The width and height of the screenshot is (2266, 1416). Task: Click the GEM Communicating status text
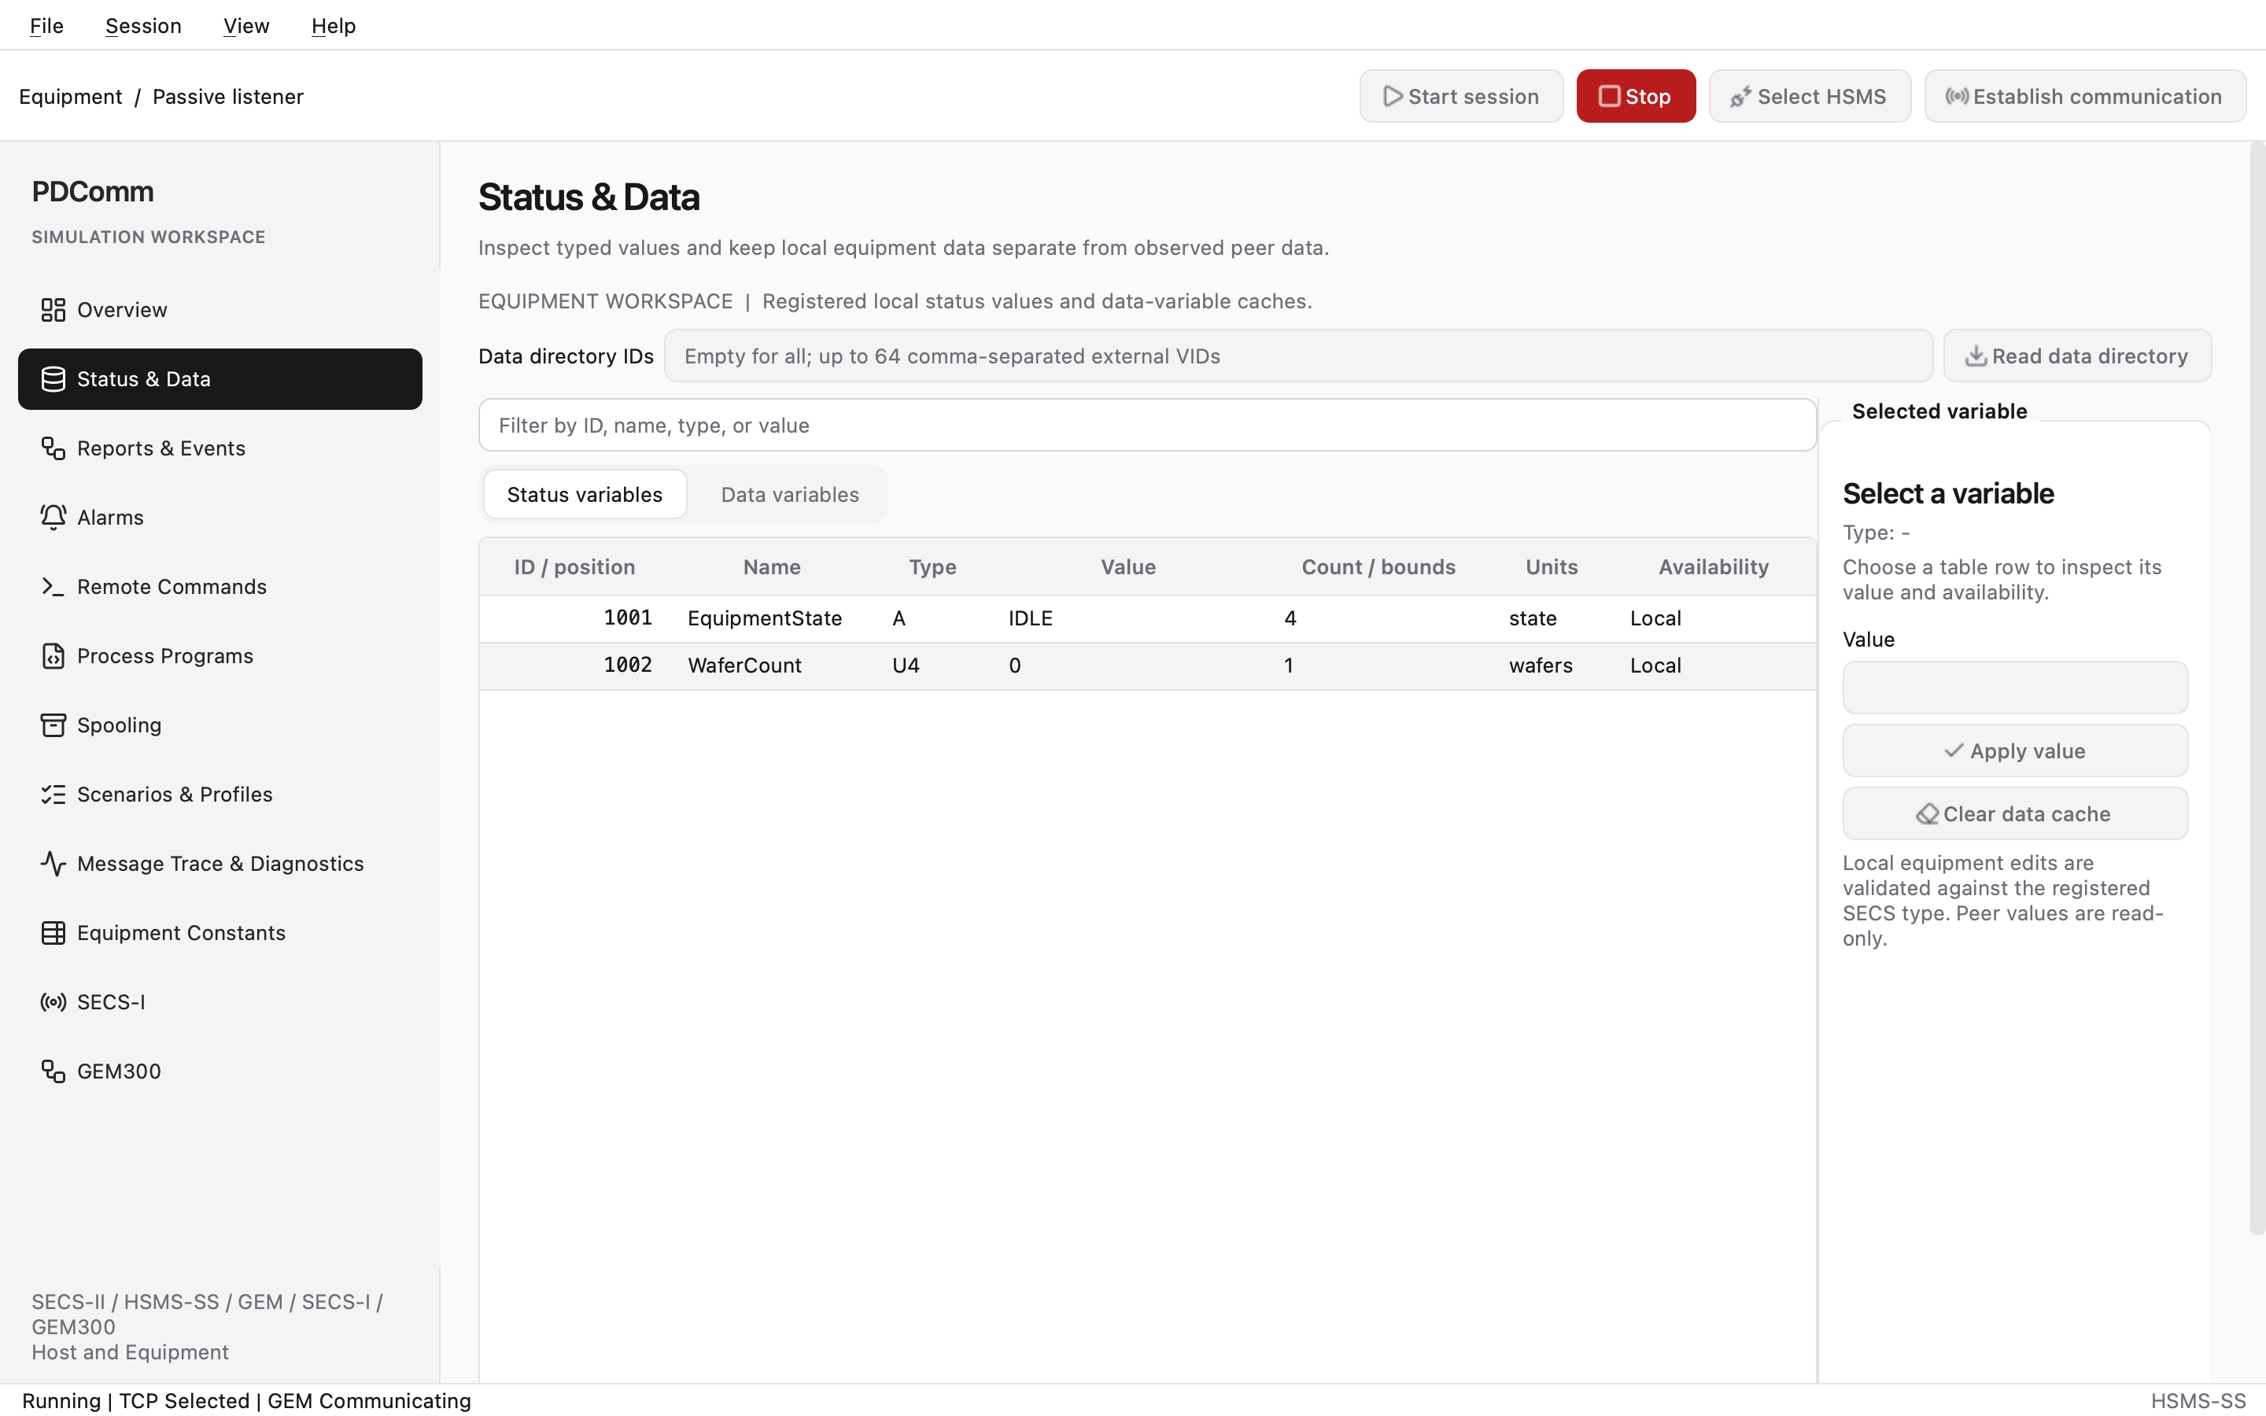[369, 1401]
